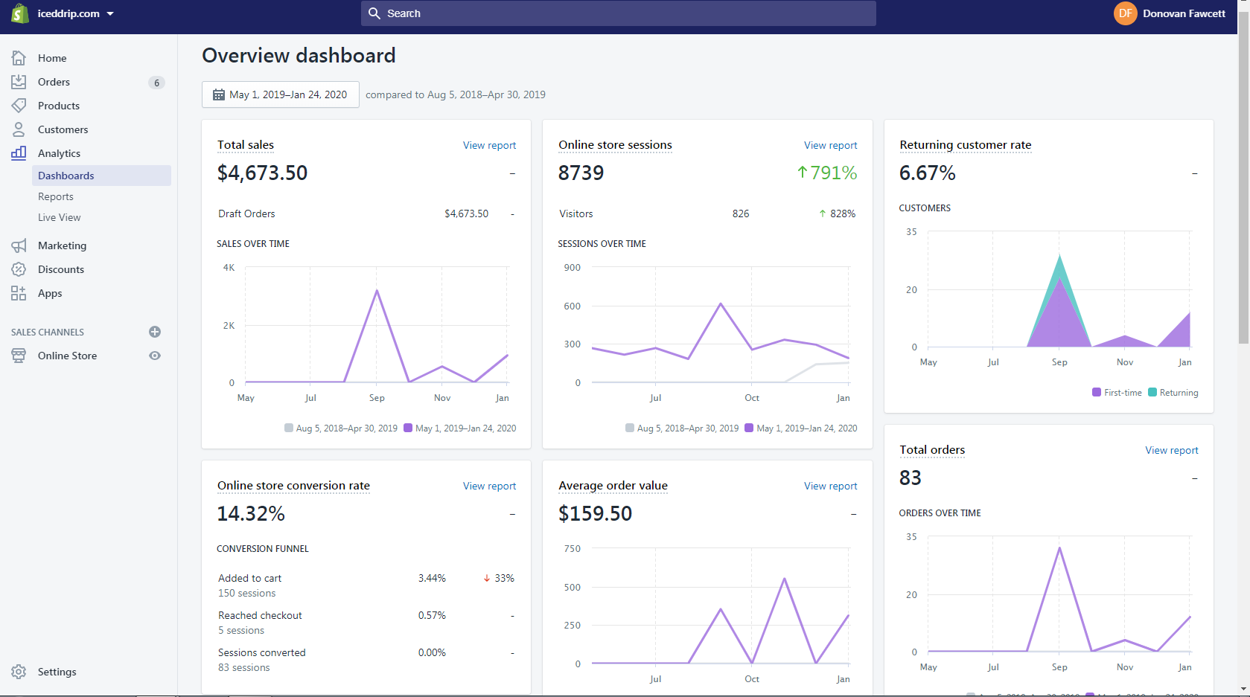Click Total orders card title
The width and height of the screenshot is (1250, 697).
932,450
